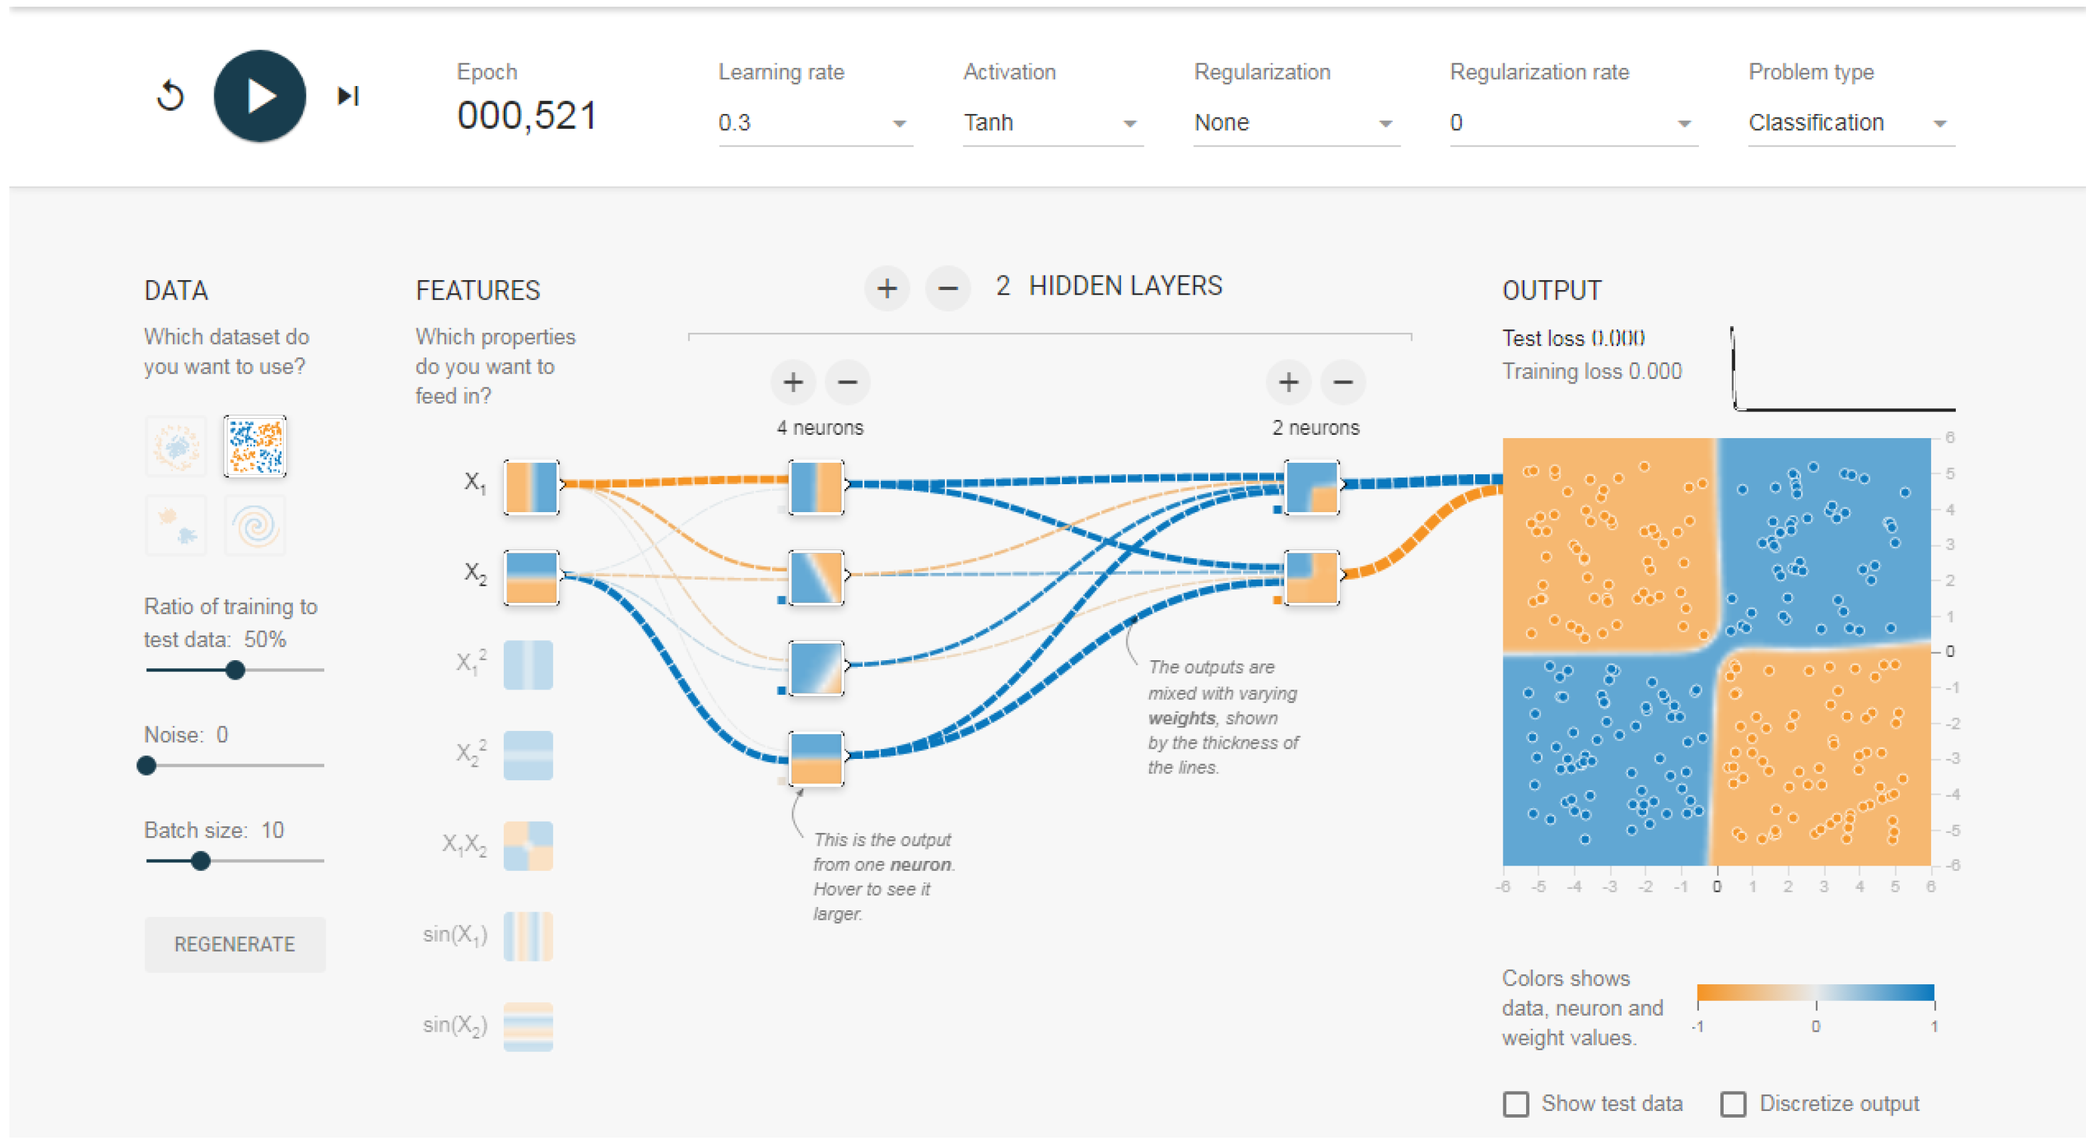The image size is (2092, 1147).
Task: Remove neuron from second hidden layer
Action: (1343, 381)
